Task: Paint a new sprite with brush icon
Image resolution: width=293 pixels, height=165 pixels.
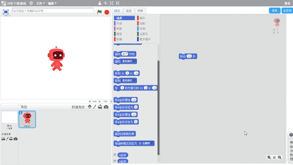Action: click(x=95, y=107)
